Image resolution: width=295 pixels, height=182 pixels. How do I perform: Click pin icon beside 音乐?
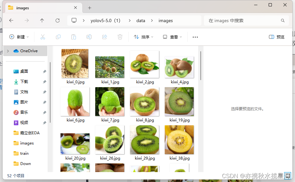[44, 112]
